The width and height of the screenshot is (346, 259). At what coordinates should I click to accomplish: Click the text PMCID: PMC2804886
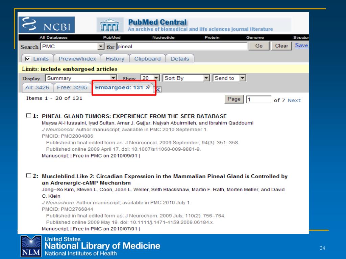pyautogui.click(x=68, y=136)
